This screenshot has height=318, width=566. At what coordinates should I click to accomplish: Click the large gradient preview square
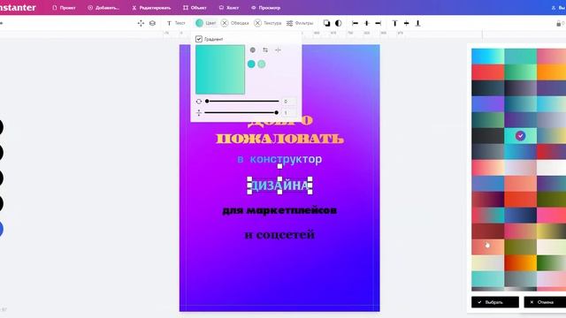pyautogui.click(x=220, y=70)
